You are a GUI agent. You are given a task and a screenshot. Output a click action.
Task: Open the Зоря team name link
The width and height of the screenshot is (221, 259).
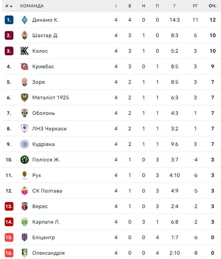(x=38, y=82)
